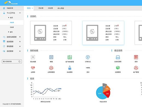Click the +MORE 更多 icon

coord(88,68)
